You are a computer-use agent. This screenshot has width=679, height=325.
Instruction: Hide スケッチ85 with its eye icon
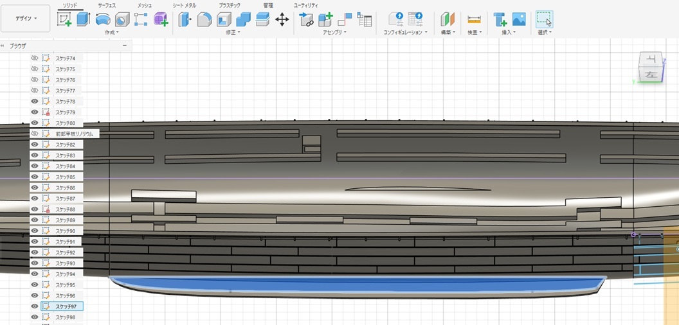pos(35,177)
